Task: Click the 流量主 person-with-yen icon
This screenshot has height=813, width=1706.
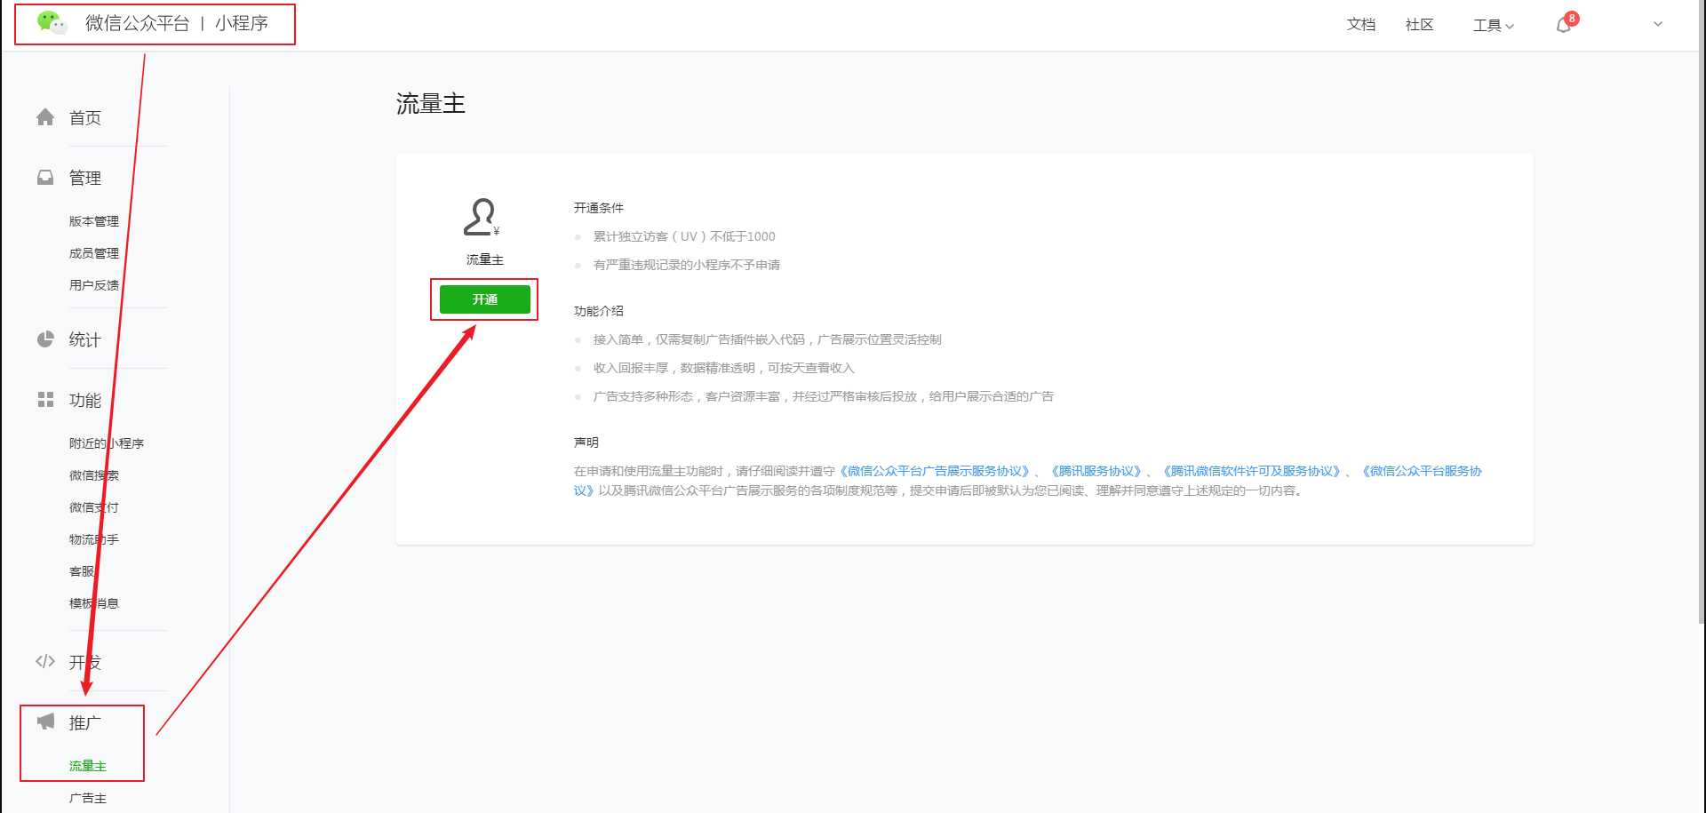Action: 482,217
